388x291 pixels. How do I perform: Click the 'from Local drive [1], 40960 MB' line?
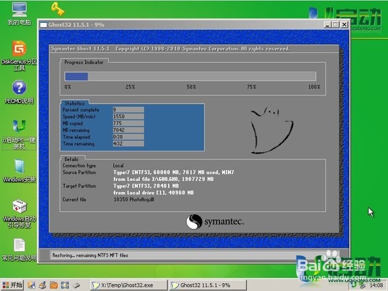click(153, 193)
